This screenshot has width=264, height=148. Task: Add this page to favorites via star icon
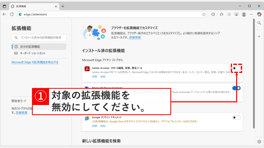[x=204, y=14]
